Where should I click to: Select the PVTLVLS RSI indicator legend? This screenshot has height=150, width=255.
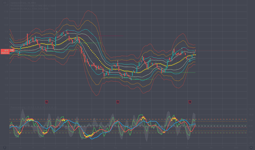click(x=33, y=6)
